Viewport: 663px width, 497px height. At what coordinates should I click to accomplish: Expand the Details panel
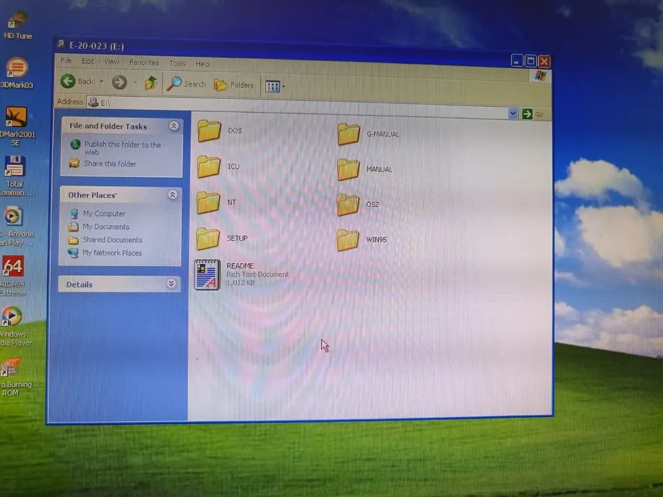click(x=170, y=283)
